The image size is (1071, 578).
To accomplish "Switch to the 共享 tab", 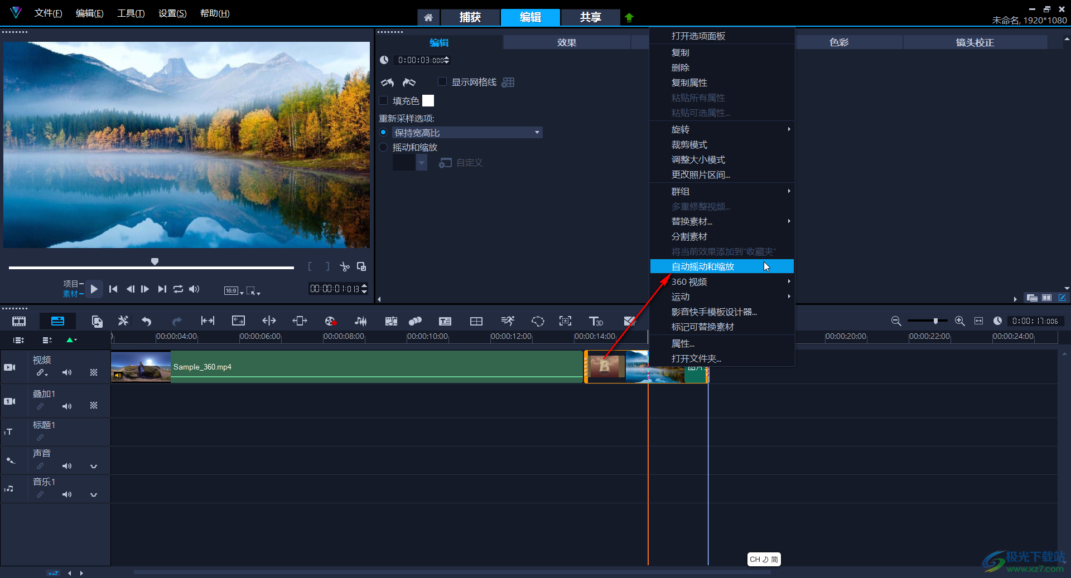I will 590,17.
